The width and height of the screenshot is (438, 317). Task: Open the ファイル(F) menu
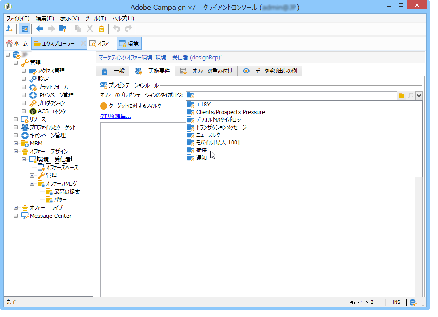[x=18, y=18]
